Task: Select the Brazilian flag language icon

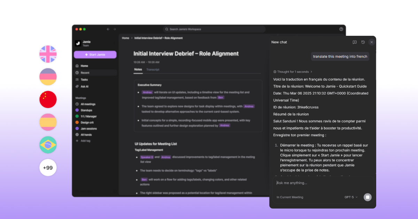Action: click(48, 145)
